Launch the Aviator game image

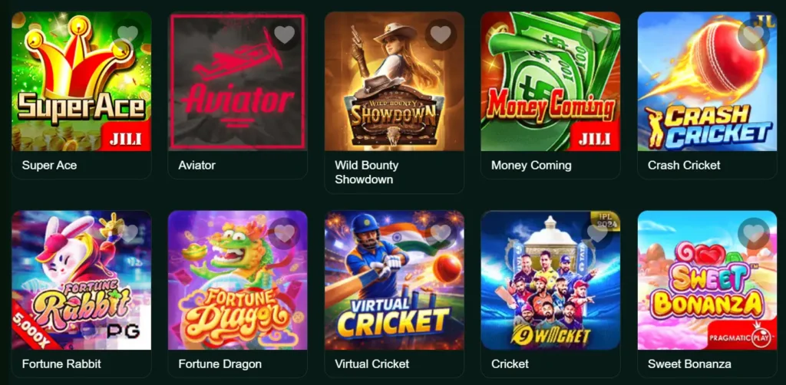tap(238, 81)
